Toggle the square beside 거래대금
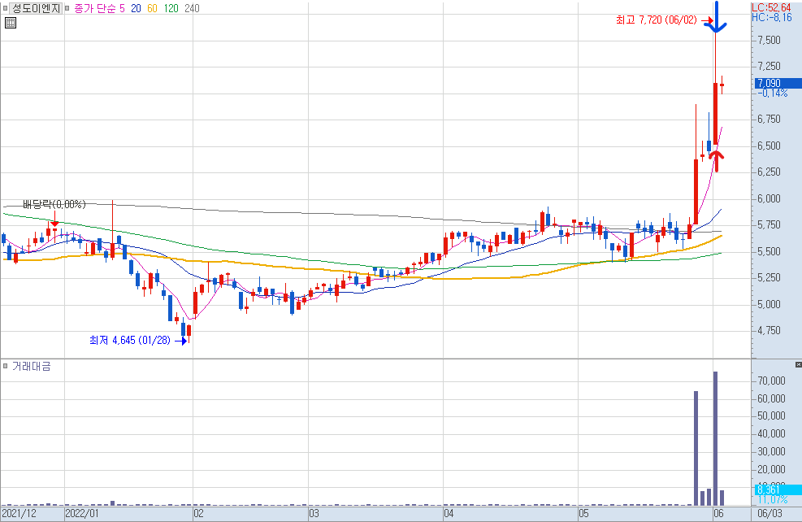The height and width of the screenshot is (522, 802). (x=5, y=366)
